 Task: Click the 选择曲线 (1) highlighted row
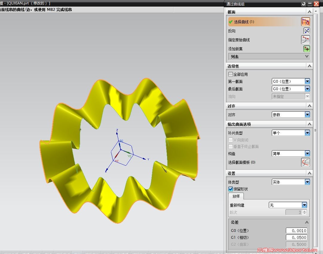pos(264,22)
